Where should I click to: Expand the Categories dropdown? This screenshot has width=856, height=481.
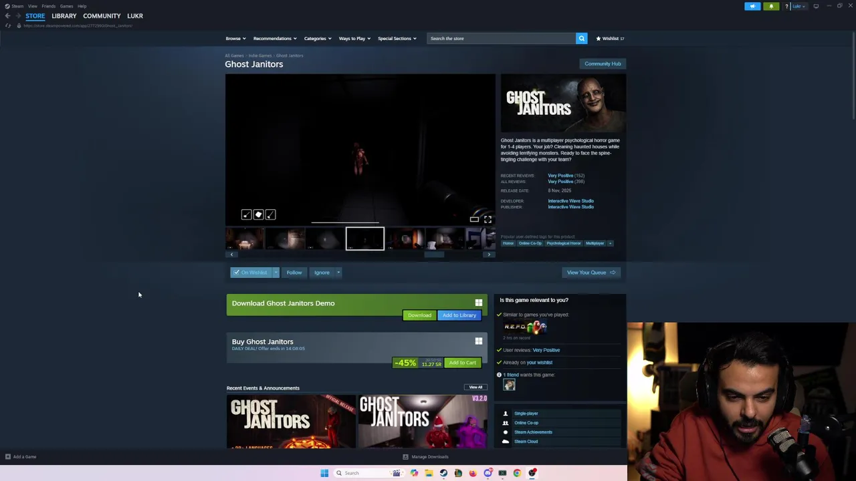tap(318, 39)
